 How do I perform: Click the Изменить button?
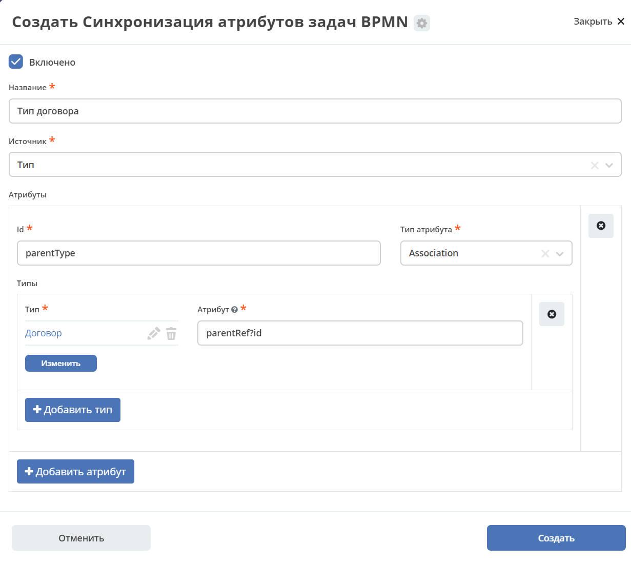61,363
